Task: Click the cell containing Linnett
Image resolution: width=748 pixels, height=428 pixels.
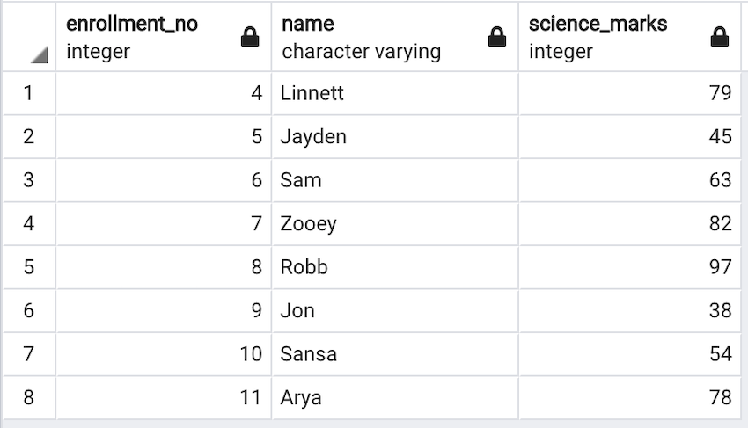Action: (394, 92)
